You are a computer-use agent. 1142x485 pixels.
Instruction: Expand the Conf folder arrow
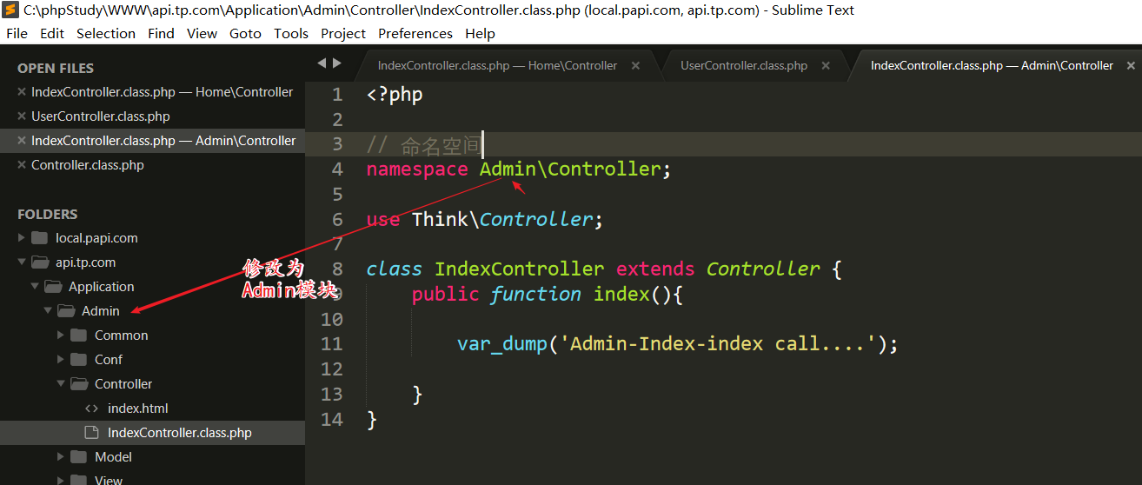pos(61,360)
